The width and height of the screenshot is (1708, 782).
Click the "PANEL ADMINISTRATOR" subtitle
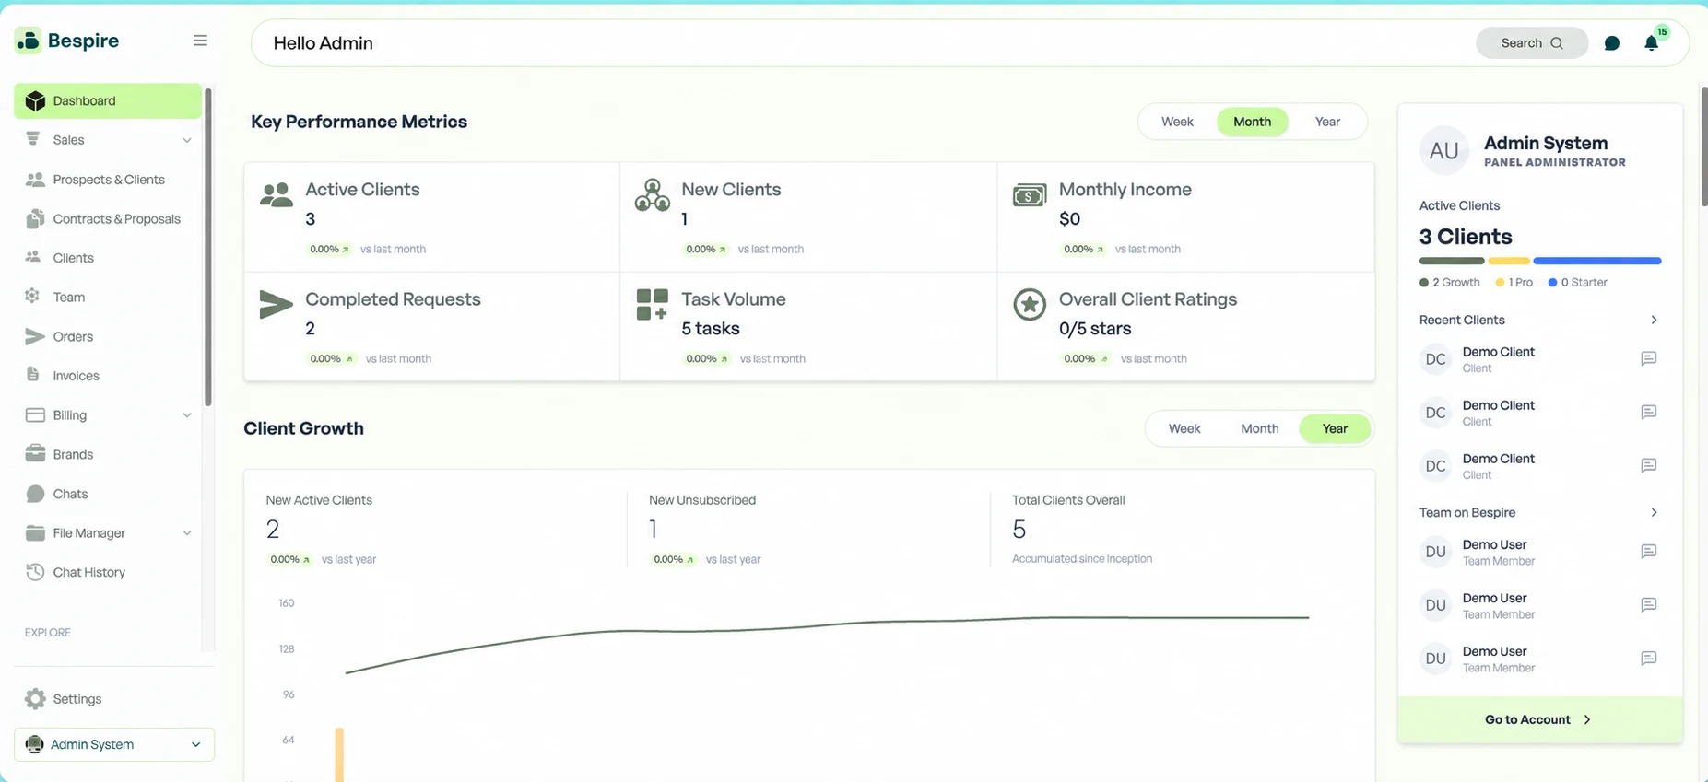click(x=1555, y=162)
